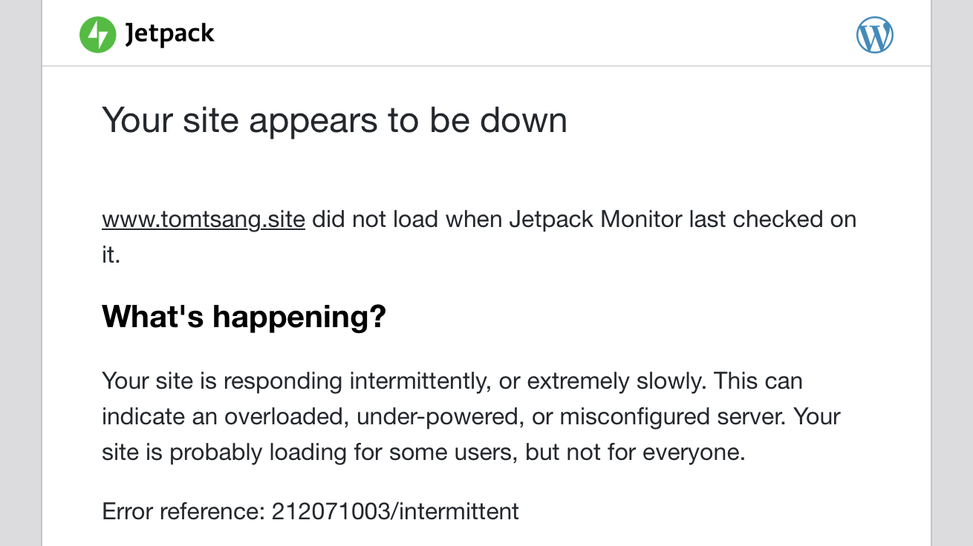The width and height of the screenshot is (973, 546).
Task: Open the www.tomtsang.site link
Action: tap(204, 220)
